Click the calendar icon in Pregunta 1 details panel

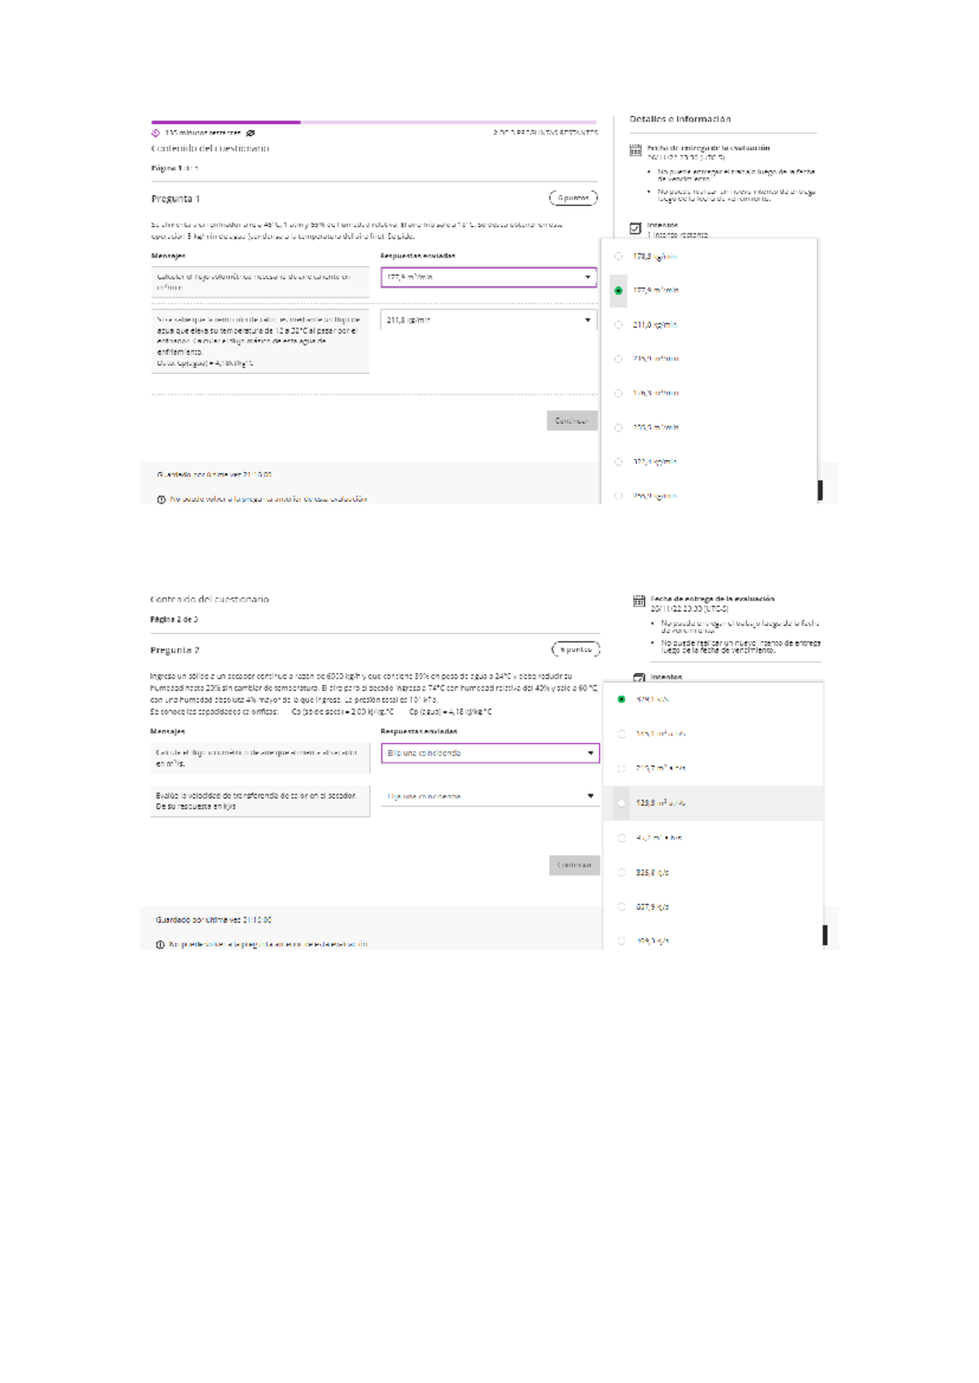coord(636,150)
